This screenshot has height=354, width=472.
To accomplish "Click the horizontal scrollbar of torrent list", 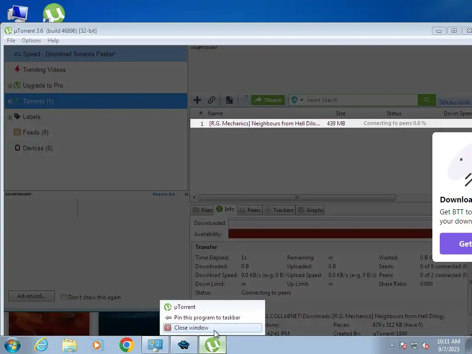I will (x=297, y=197).
